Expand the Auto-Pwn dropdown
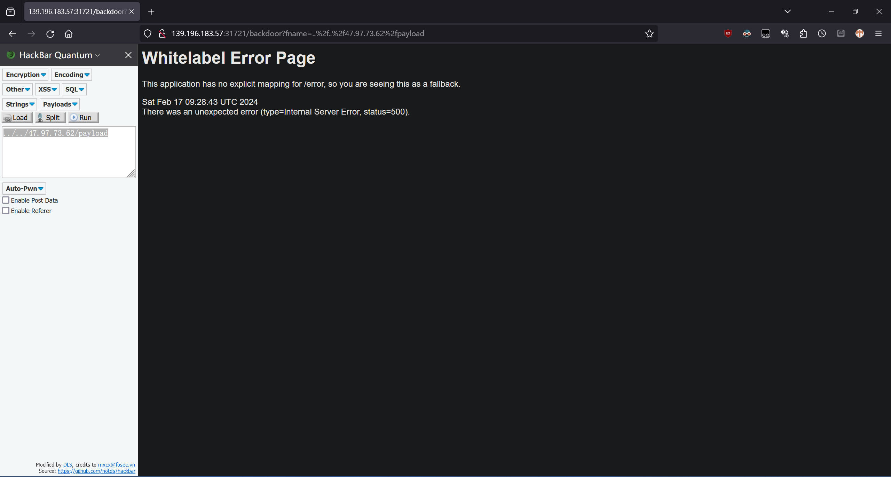 click(24, 188)
